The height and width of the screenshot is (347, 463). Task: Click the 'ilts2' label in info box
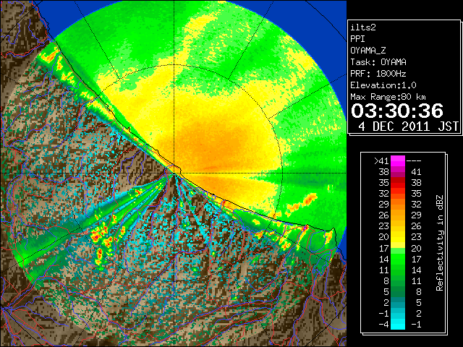(363, 27)
